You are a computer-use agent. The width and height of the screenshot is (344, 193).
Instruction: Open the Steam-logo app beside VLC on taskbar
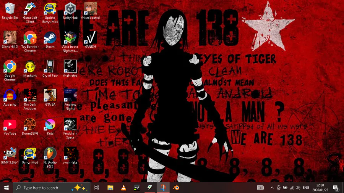[137, 188]
